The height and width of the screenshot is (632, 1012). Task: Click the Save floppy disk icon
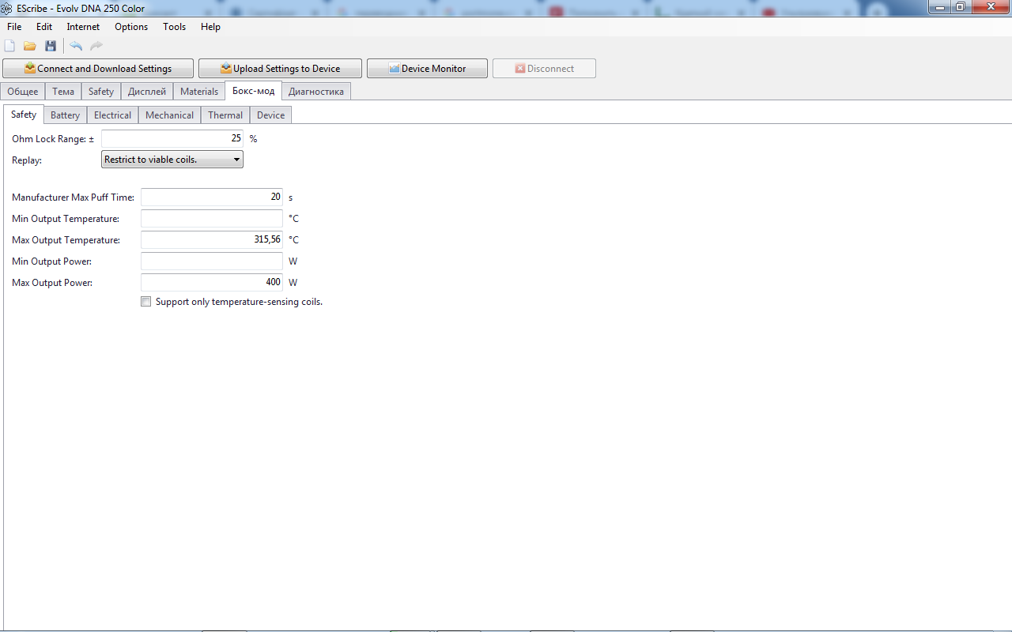pos(51,46)
